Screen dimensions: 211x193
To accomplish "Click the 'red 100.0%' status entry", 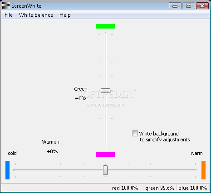I will [x=125, y=188].
